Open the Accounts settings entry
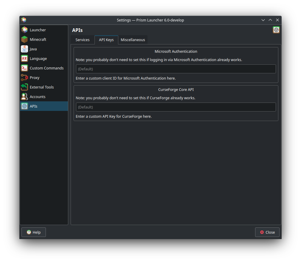Viewport: 301px width, 262px height. tap(44, 97)
